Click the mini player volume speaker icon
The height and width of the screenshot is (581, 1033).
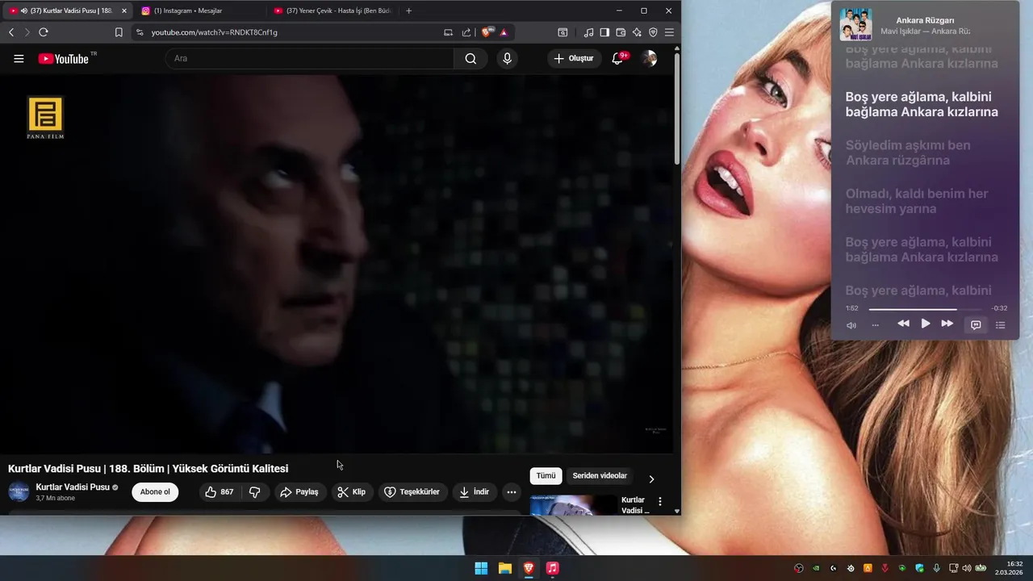coord(851,325)
